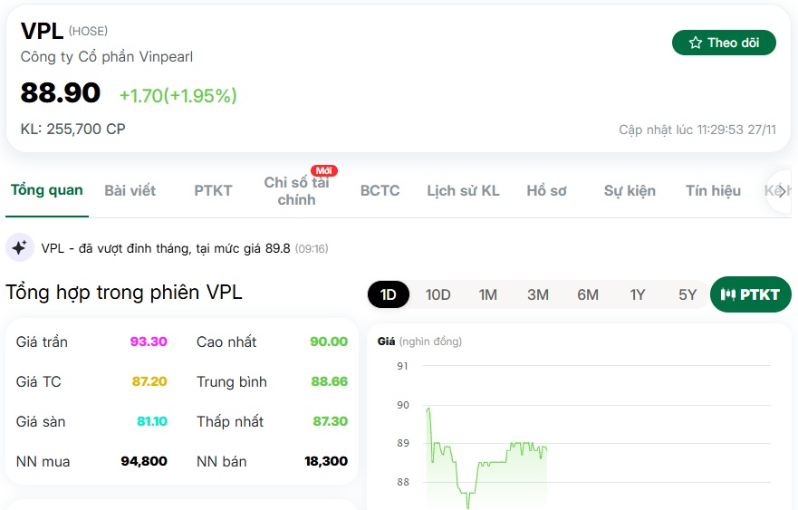This screenshot has width=798, height=510.
Task: Select the 1D chart range
Action: [x=389, y=294]
